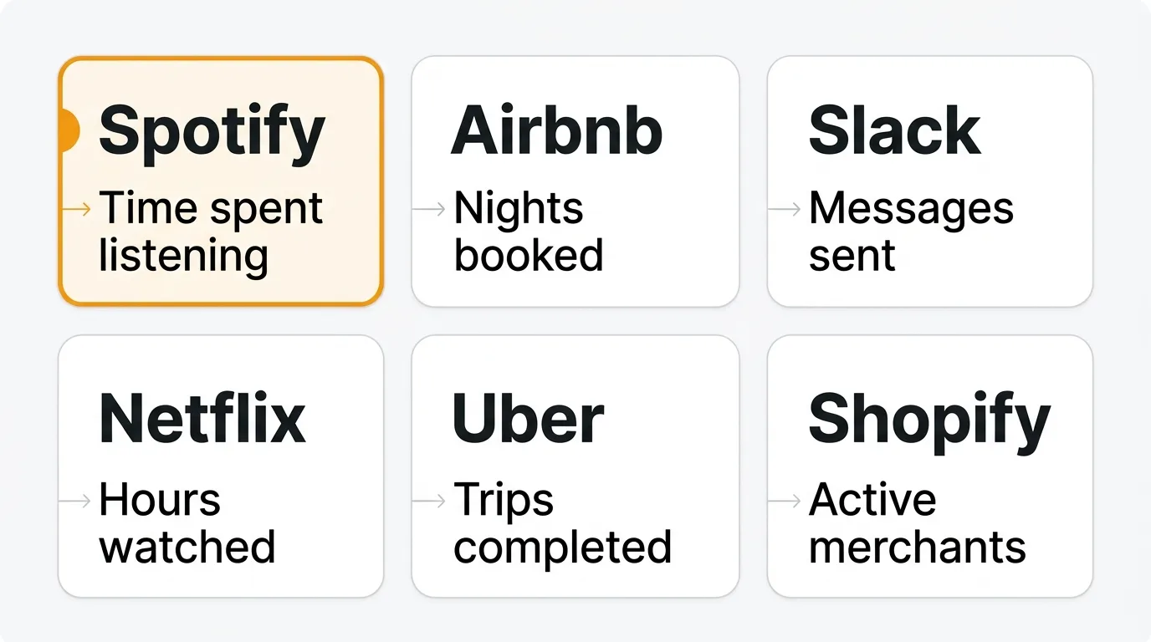Click the Trips completed label
The width and height of the screenshot is (1151, 642).
click(x=562, y=523)
